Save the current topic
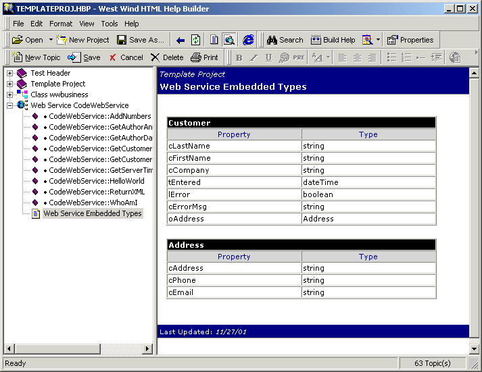 84,57
